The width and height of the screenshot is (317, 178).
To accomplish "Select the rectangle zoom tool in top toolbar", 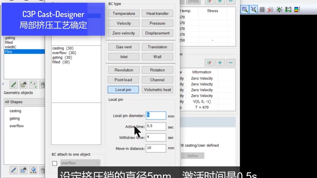I will (x=245, y=9).
